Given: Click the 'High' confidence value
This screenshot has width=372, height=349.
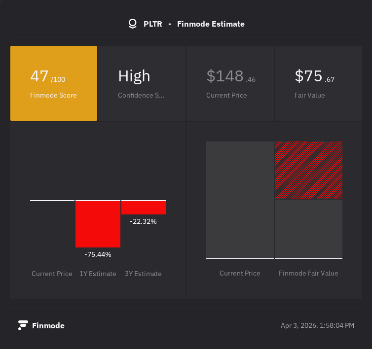Looking at the screenshot, I should click(x=134, y=76).
